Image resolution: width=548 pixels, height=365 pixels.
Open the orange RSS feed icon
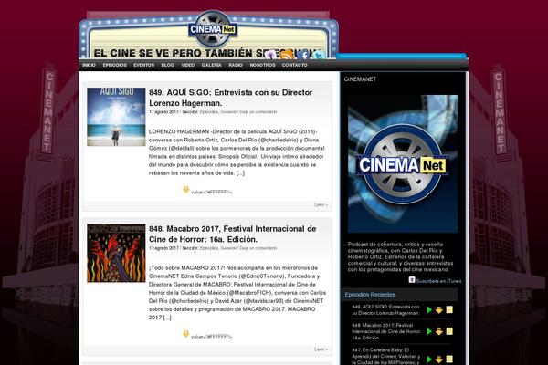click(x=286, y=55)
